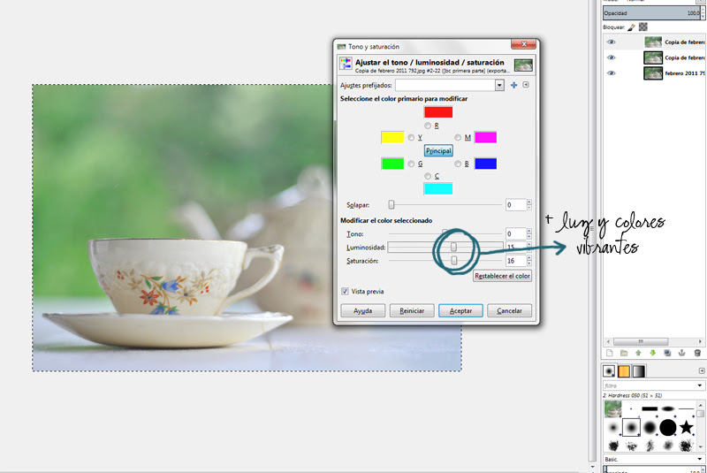This screenshot has width=707, height=473.
Task: Lower the layer with green down arrow
Action: 652,353
